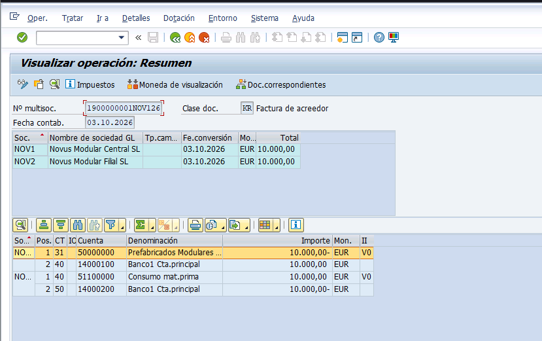
Task: Open the Tratar menu
Action: click(73, 18)
